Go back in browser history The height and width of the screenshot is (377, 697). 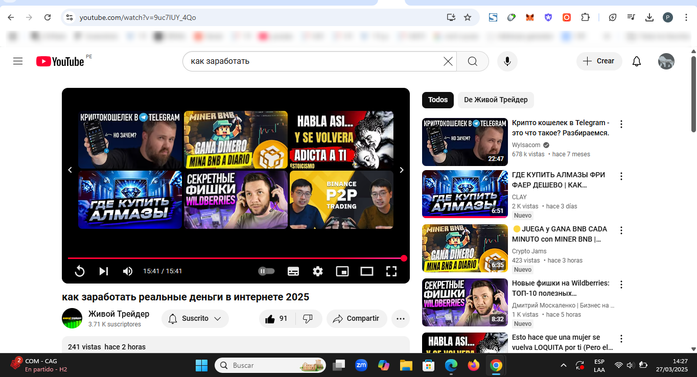pos(11,17)
